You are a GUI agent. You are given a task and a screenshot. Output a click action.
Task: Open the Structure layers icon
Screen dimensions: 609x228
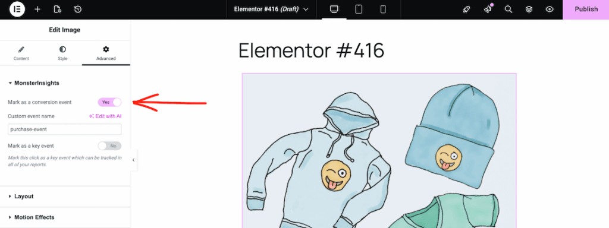[x=529, y=9]
